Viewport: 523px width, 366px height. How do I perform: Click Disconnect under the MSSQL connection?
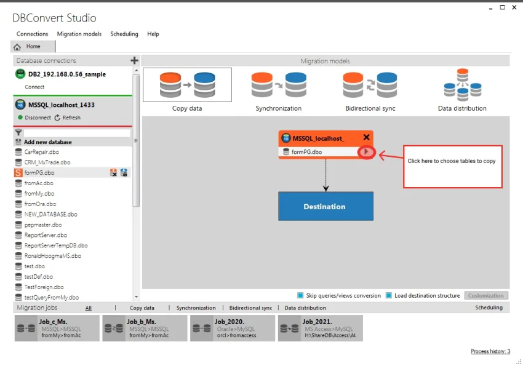[38, 117]
